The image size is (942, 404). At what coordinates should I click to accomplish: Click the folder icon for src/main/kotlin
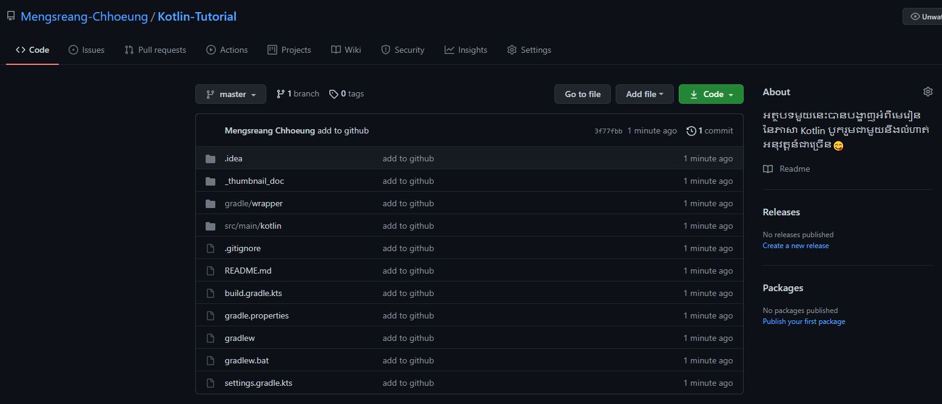coord(210,226)
